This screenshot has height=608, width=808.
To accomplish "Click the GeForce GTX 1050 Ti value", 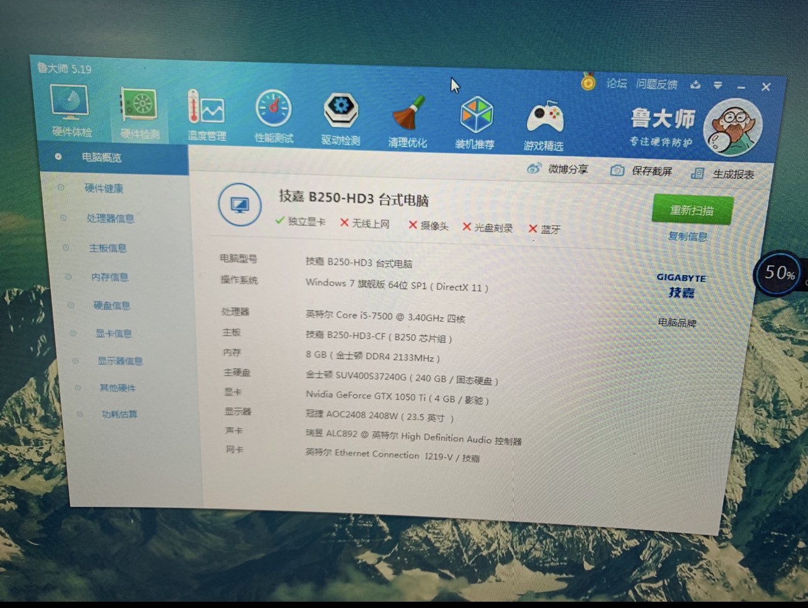I will (397, 398).
